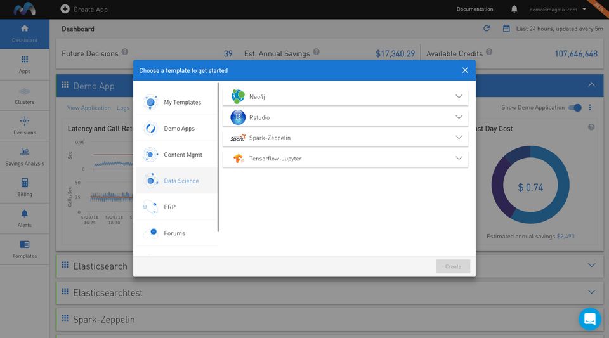609x338 pixels.
Task: Click the 107,646,648 credits value
Action: coord(576,54)
